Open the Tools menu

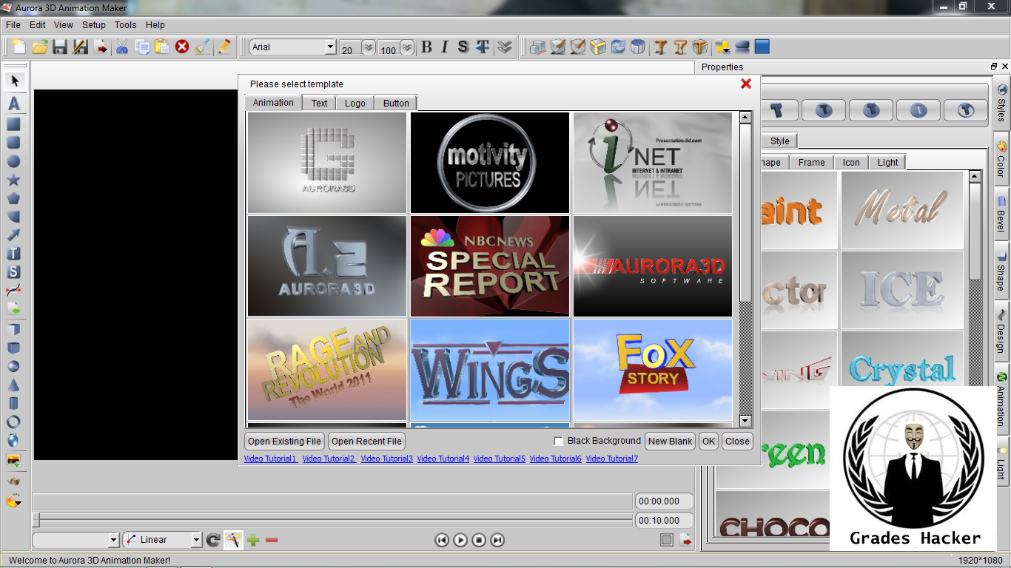pos(126,24)
